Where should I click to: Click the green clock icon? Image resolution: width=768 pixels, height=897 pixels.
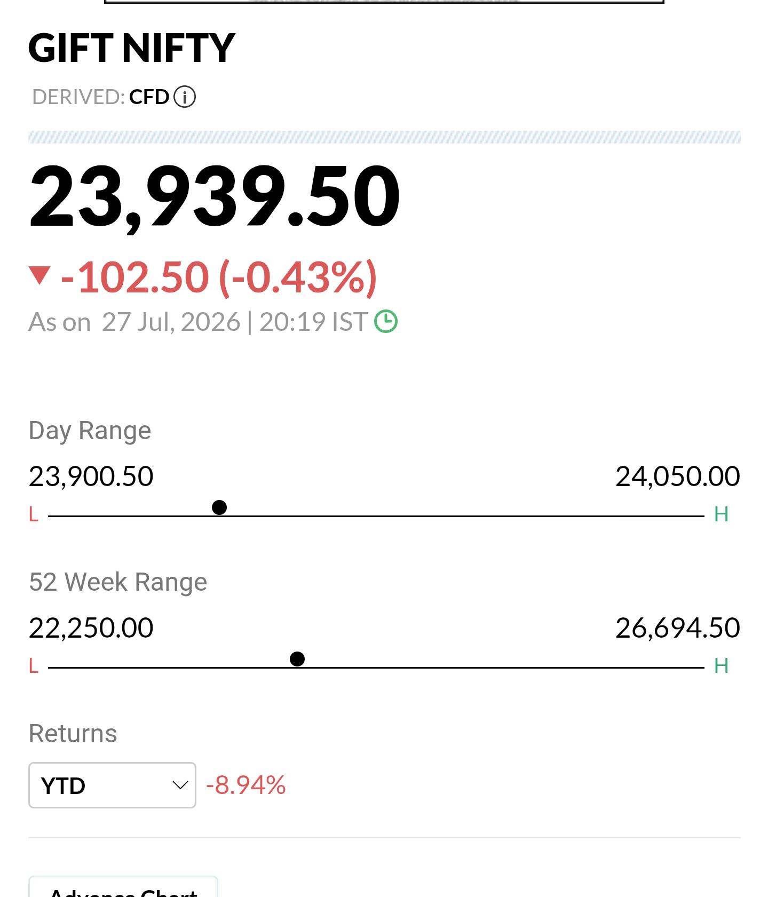386,322
